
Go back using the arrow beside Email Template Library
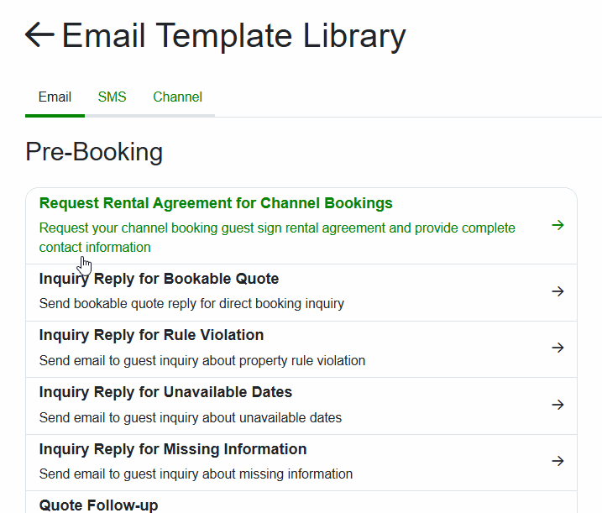tap(39, 35)
